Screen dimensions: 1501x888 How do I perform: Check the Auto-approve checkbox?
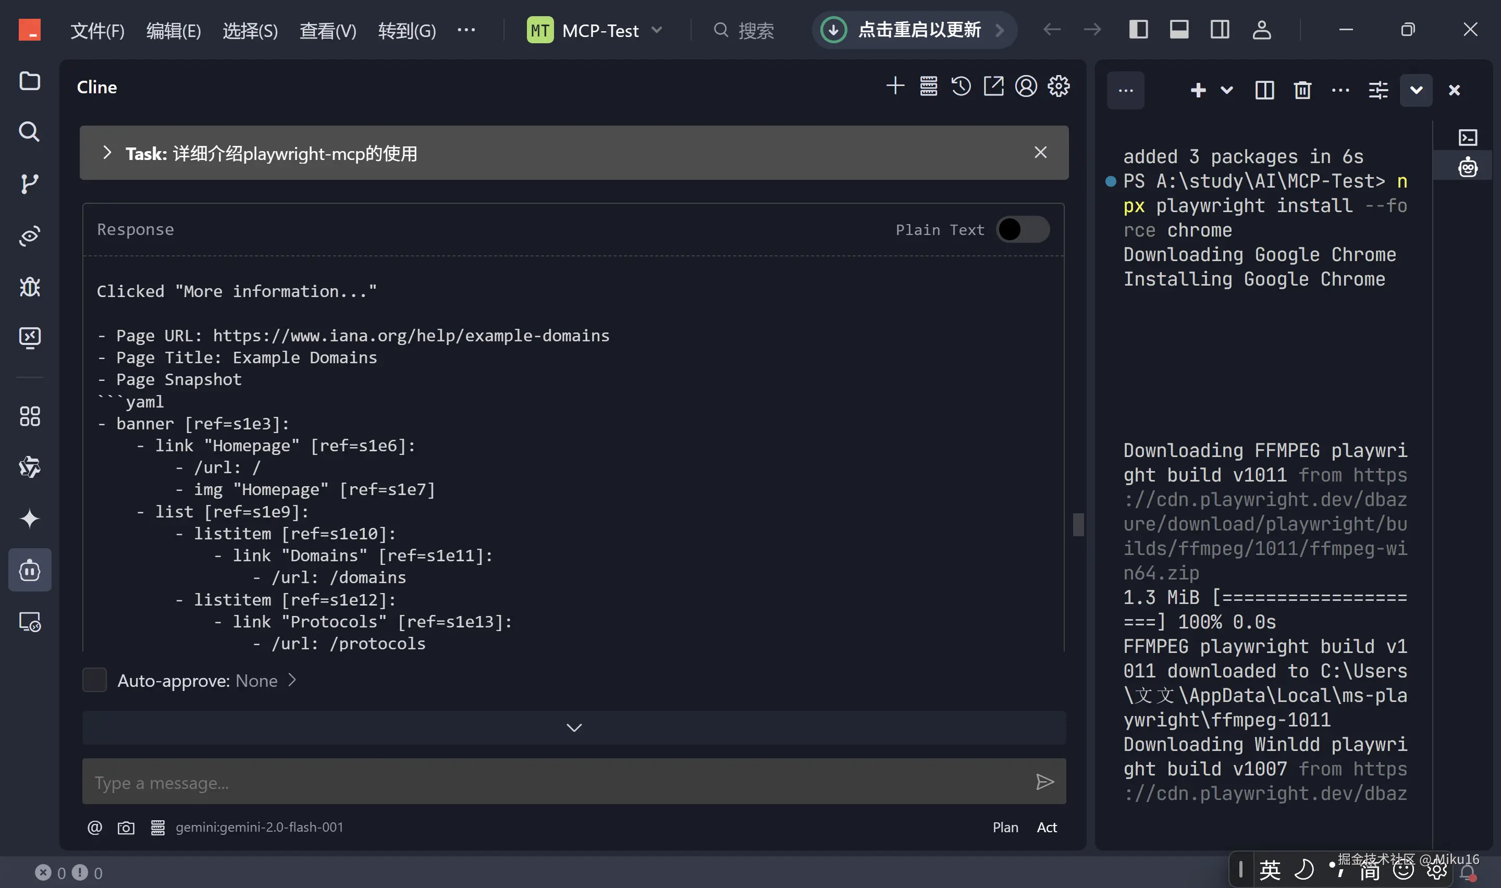click(94, 681)
